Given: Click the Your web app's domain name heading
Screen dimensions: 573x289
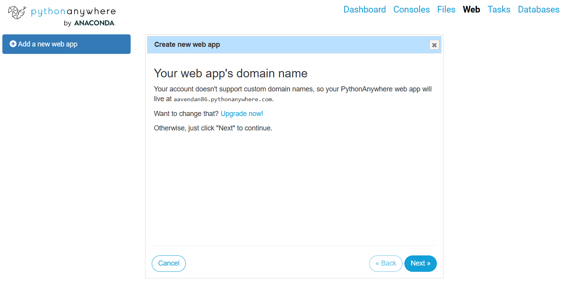Looking at the screenshot, I should tap(231, 73).
